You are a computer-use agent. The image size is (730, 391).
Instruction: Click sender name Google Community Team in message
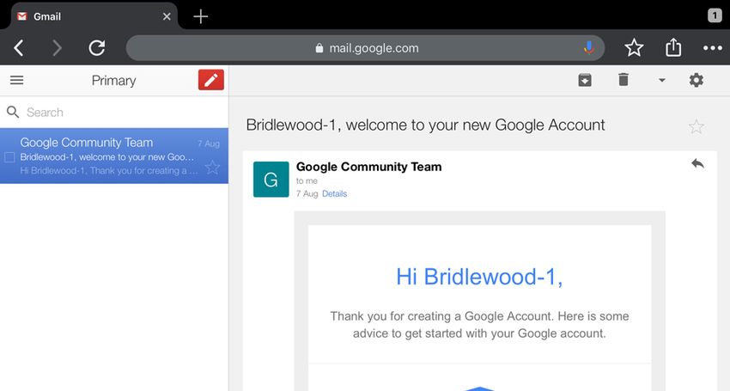point(368,167)
